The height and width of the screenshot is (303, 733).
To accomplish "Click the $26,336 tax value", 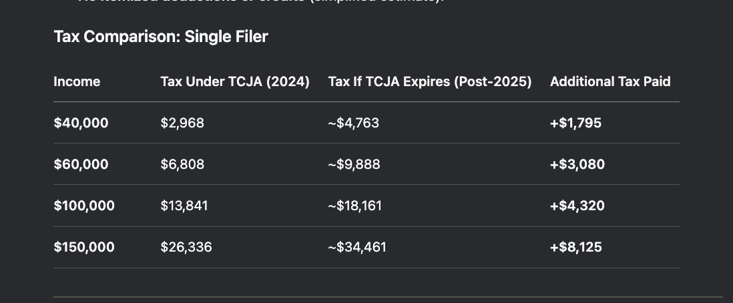I will point(186,247).
